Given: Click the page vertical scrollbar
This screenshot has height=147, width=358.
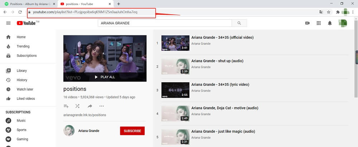Looking at the screenshot, I should [356, 59].
